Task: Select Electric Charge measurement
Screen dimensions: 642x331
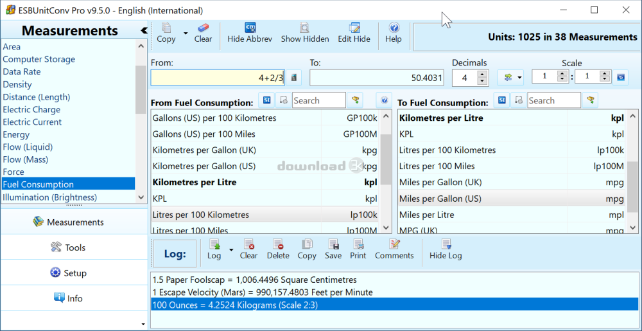Action: (x=68, y=109)
